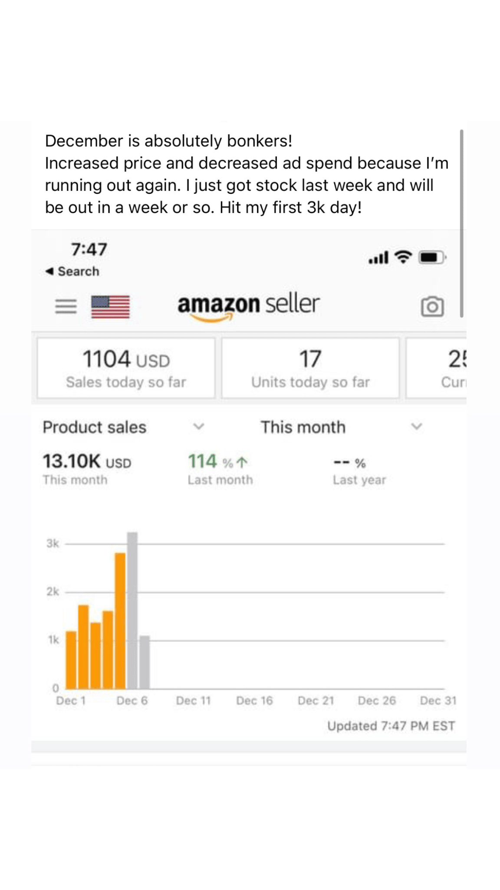500x890 pixels.
Task: Open the camera icon
Action: (432, 306)
